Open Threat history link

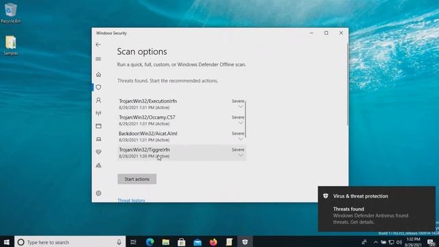pyautogui.click(x=131, y=200)
